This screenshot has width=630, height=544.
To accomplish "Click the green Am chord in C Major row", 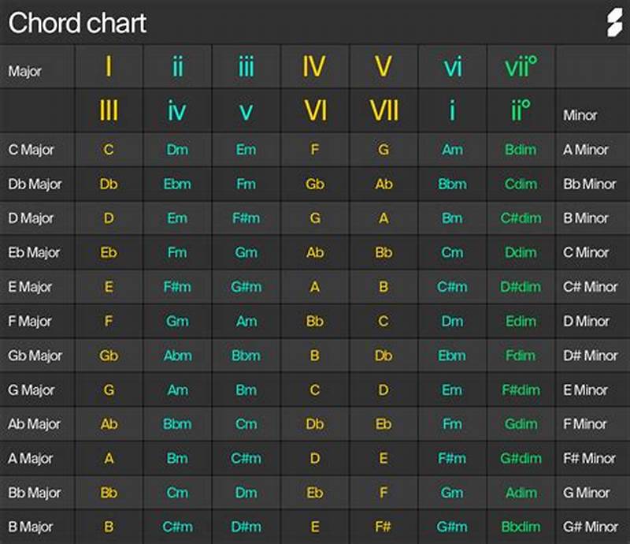I will tap(452, 149).
